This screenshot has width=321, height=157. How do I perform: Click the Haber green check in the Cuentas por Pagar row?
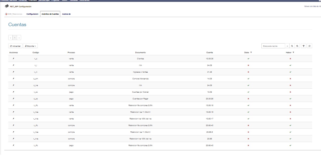coord(290,99)
